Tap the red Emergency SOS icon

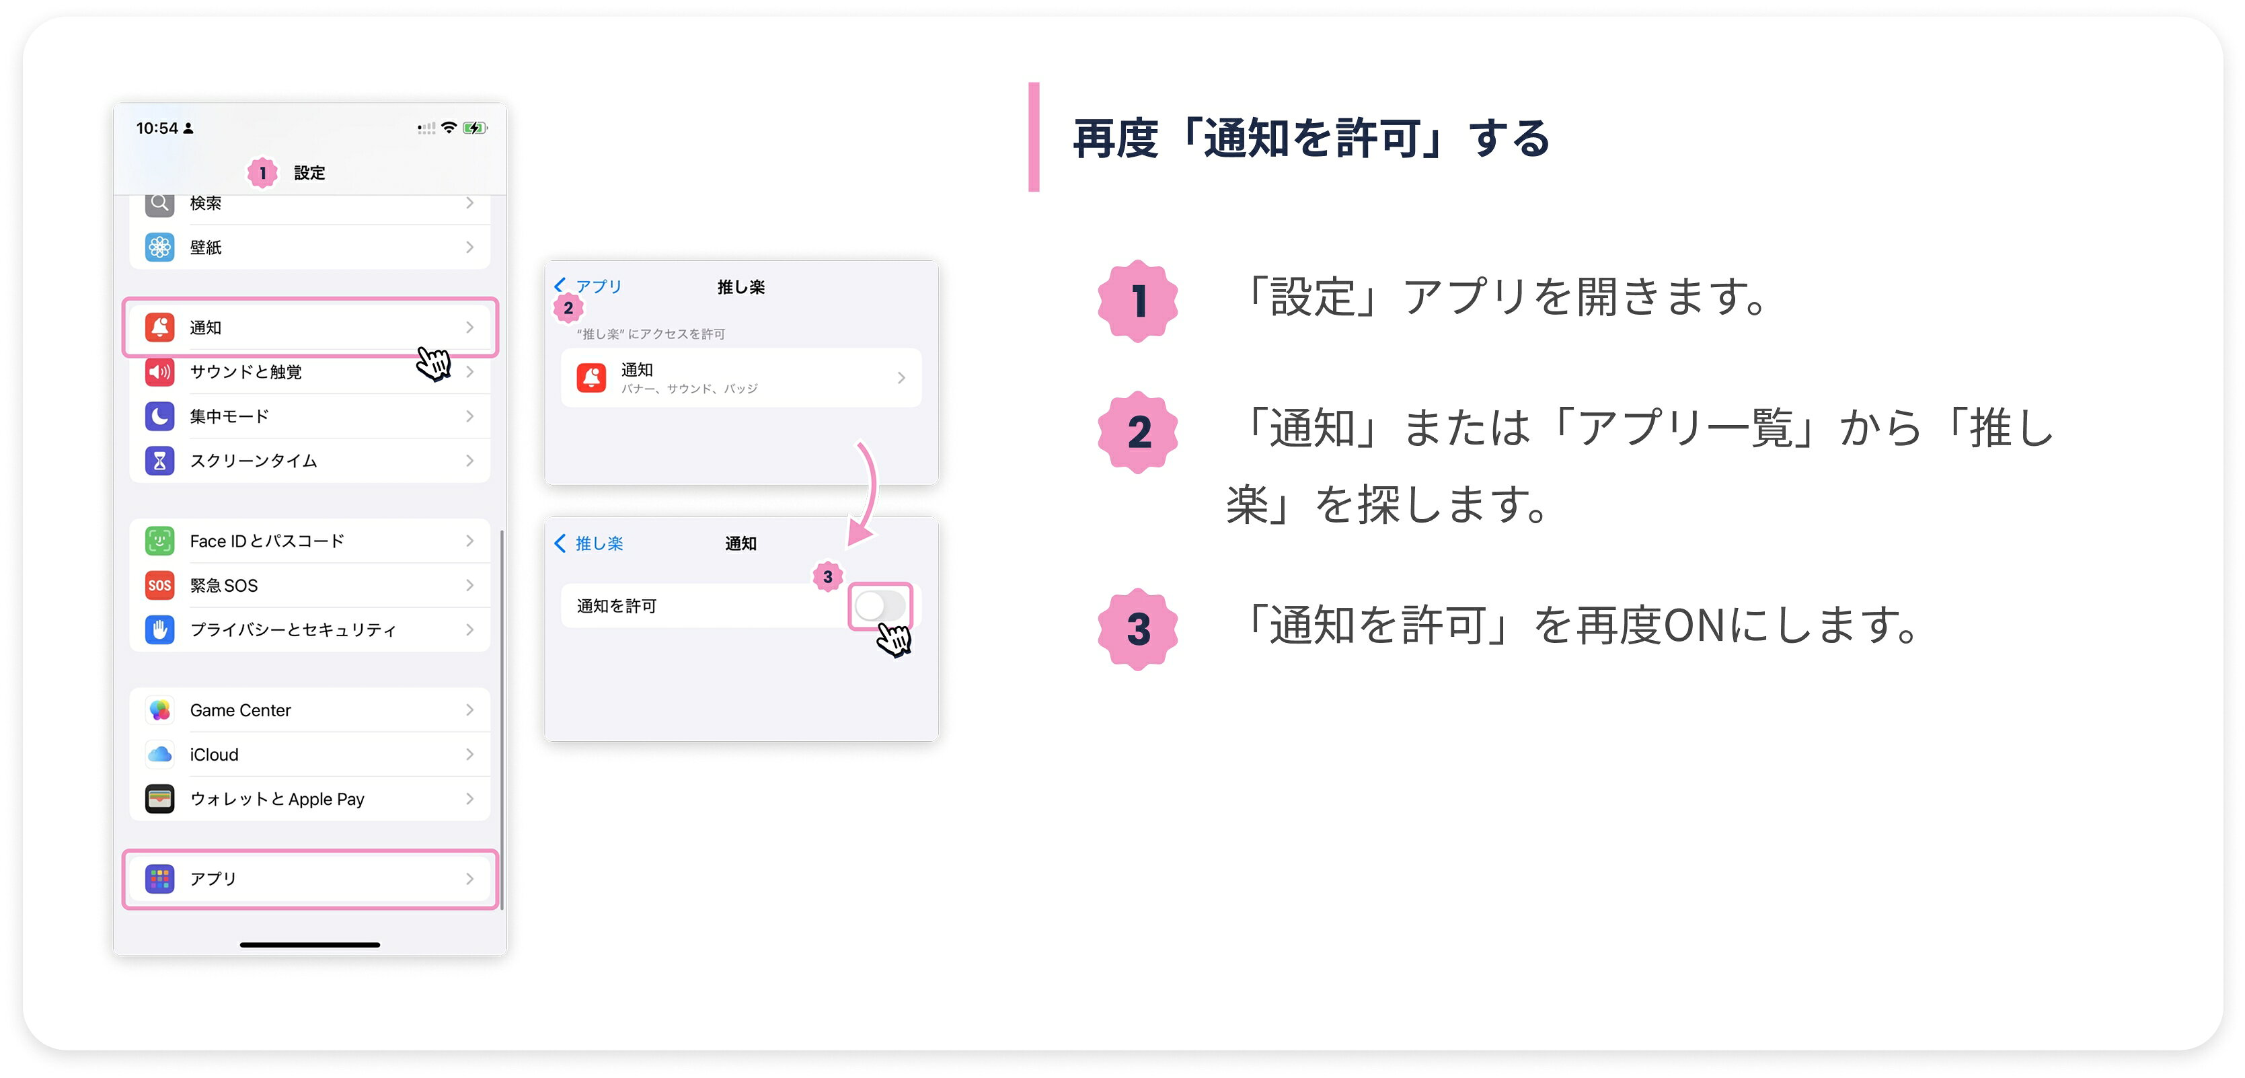159,585
